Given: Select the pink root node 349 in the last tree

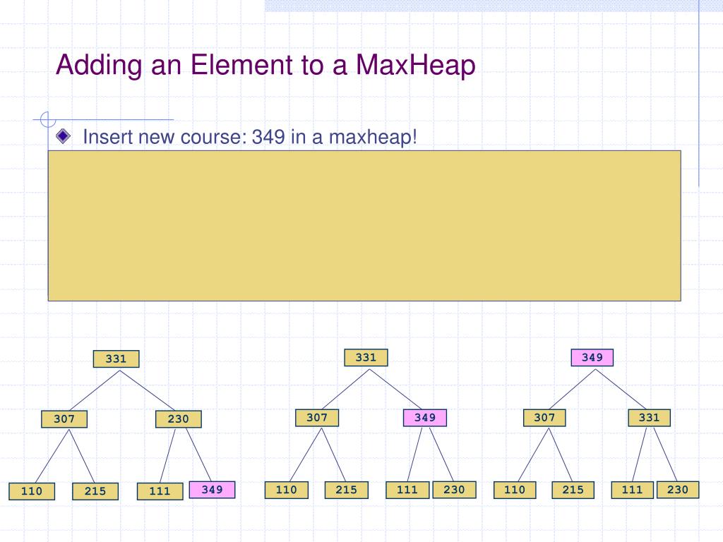Looking at the screenshot, I should pyautogui.click(x=592, y=358).
